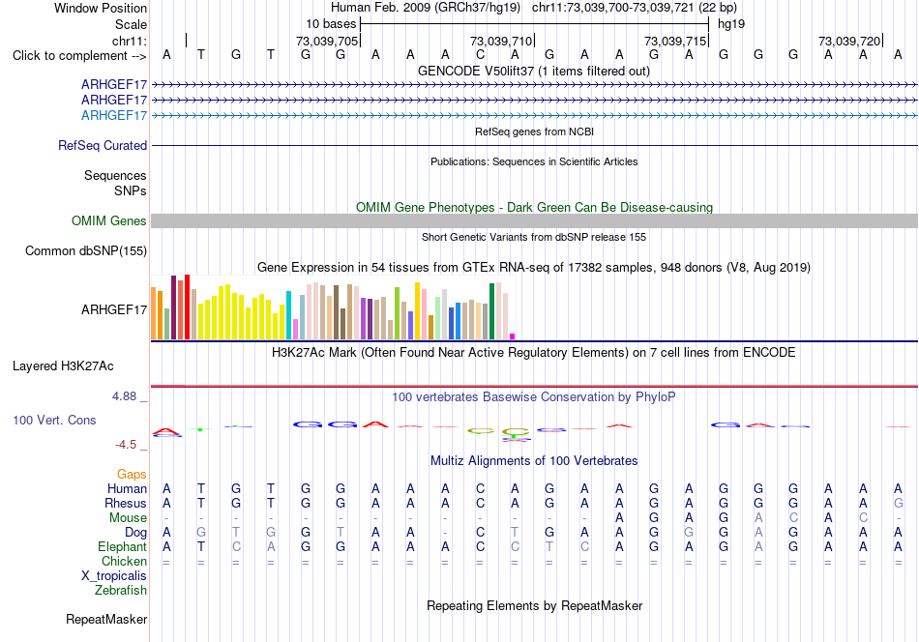Open the light-blue ARHGEF17 transcript label
This screenshot has width=919, height=642.
coord(114,115)
